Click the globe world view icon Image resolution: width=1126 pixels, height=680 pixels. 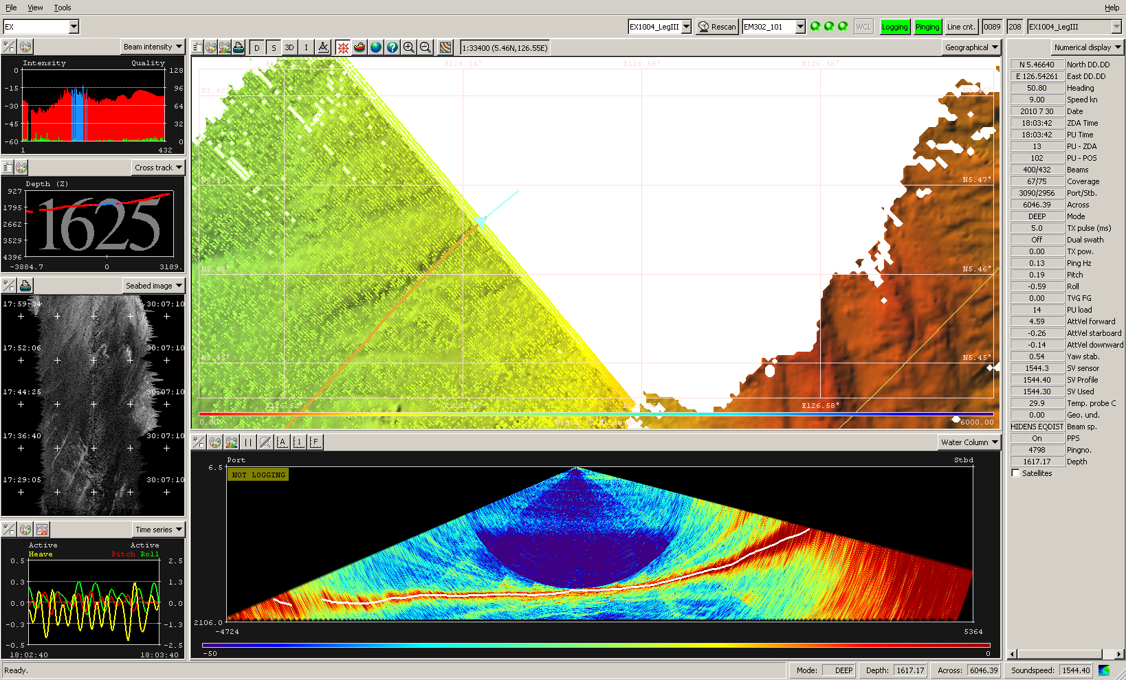(x=375, y=47)
